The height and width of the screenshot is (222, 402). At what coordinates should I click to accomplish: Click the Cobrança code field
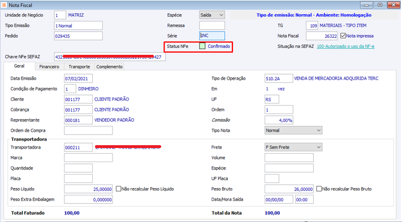tap(78, 110)
